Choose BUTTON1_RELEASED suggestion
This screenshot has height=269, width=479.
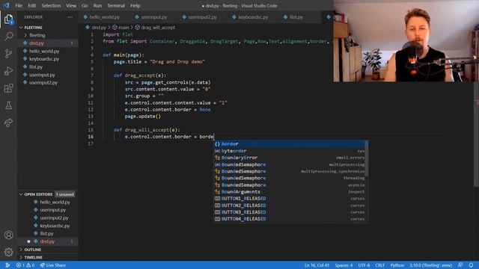tap(289, 199)
